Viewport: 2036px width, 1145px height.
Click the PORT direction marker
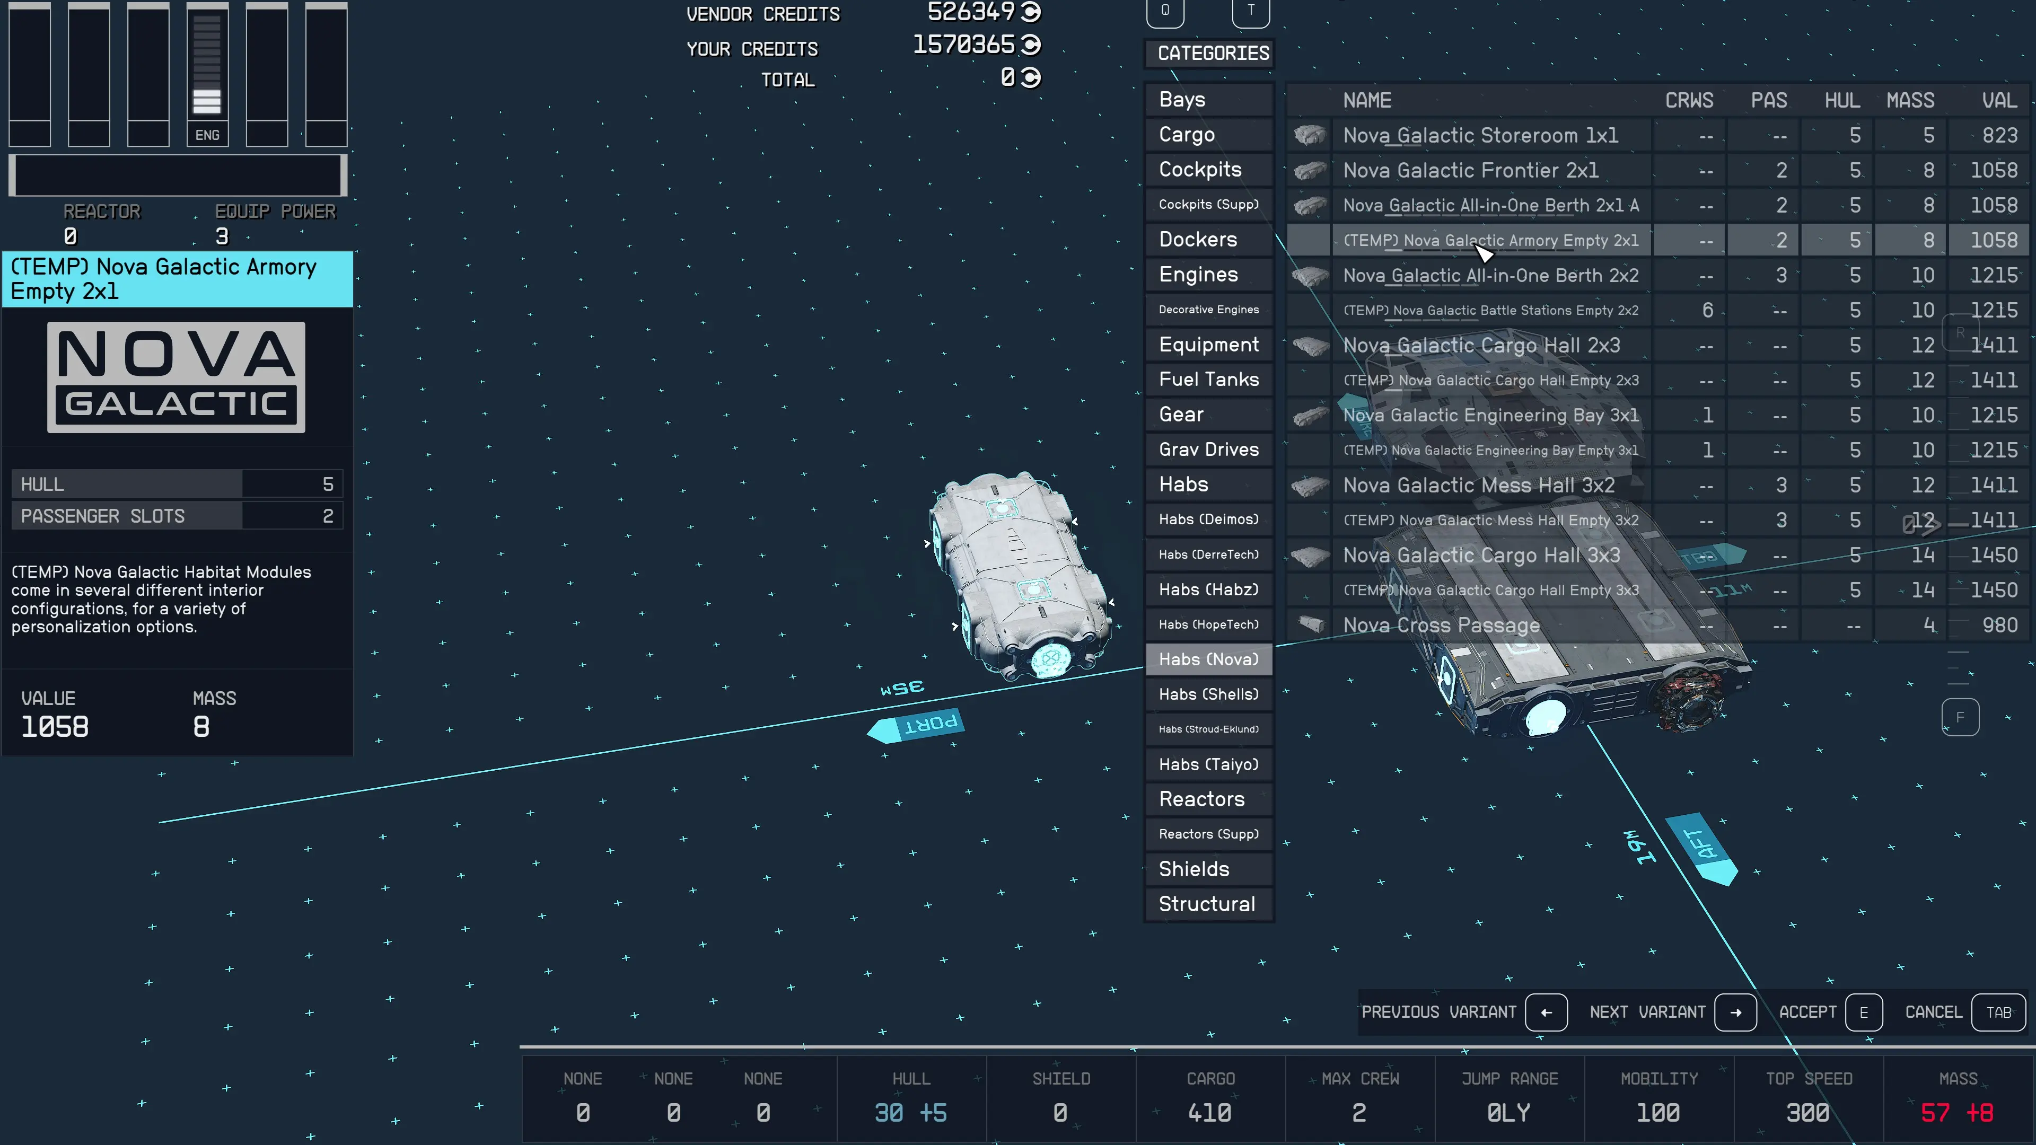coord(917,725)
